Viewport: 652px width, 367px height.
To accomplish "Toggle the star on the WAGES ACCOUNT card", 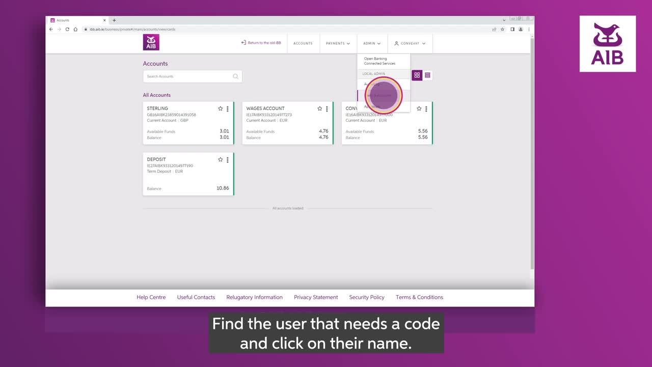I will coord(319,109).
